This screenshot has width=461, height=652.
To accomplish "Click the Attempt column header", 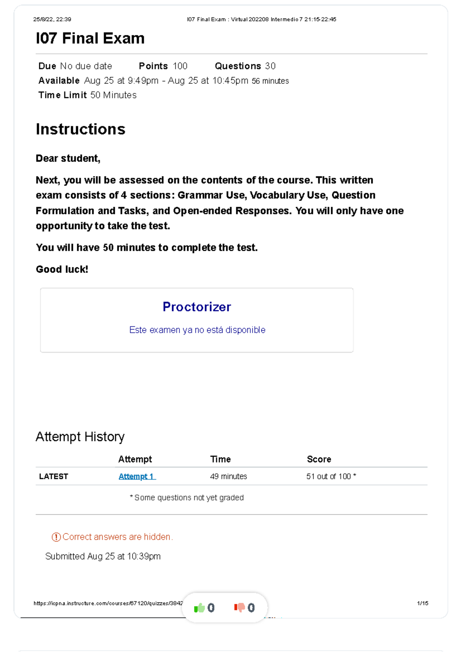I will click(135, 459).
